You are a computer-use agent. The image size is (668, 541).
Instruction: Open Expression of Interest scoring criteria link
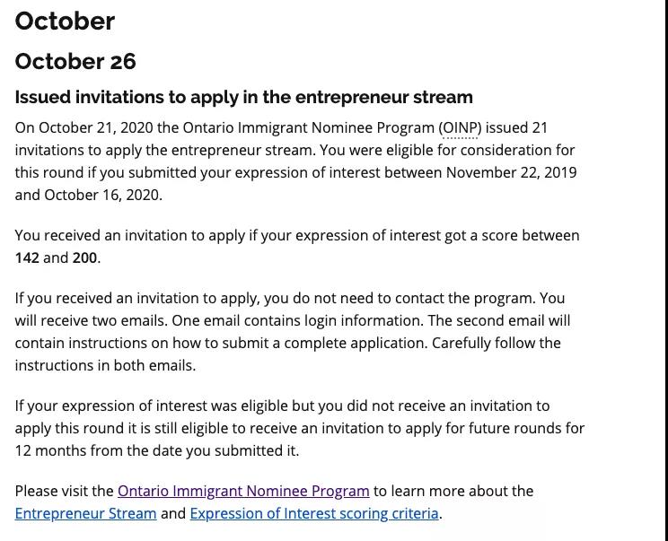click(x=314, y=513)
